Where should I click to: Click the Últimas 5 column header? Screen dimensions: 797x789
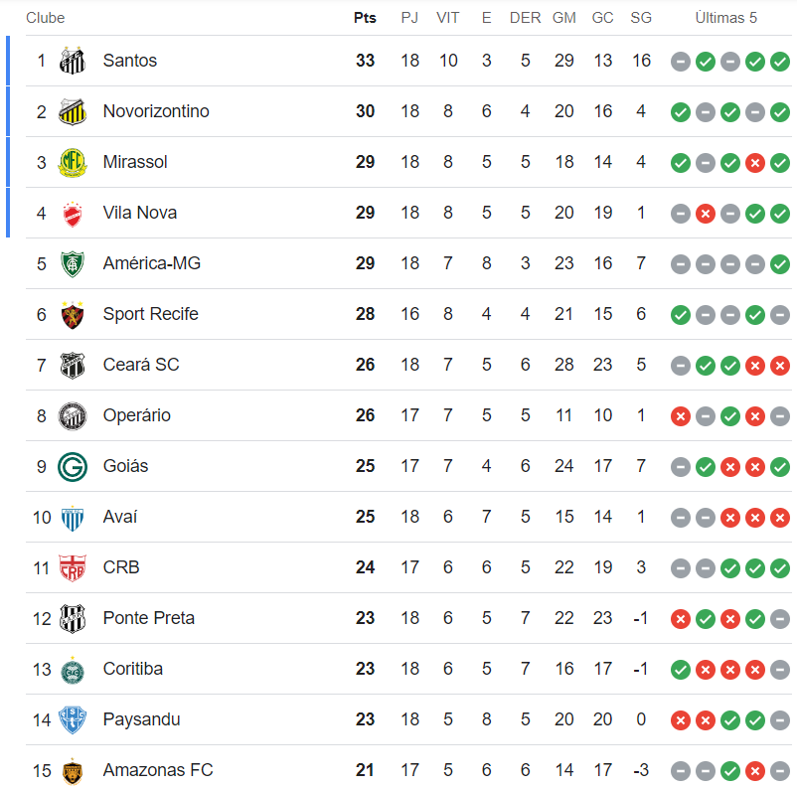pos(725,18)
